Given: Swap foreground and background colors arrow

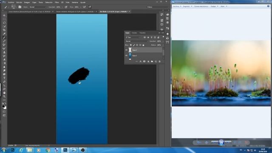Looking at the screenshot, I should [x=6, y=104].
